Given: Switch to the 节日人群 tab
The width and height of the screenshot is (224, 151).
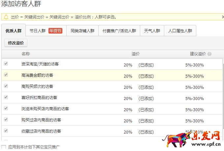Looking at the screenshot, I should [38, 31].
